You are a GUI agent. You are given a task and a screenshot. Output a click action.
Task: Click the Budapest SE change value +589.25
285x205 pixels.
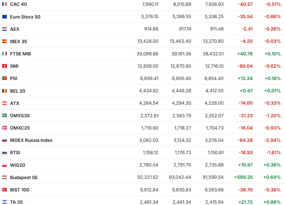click(243, 177)
